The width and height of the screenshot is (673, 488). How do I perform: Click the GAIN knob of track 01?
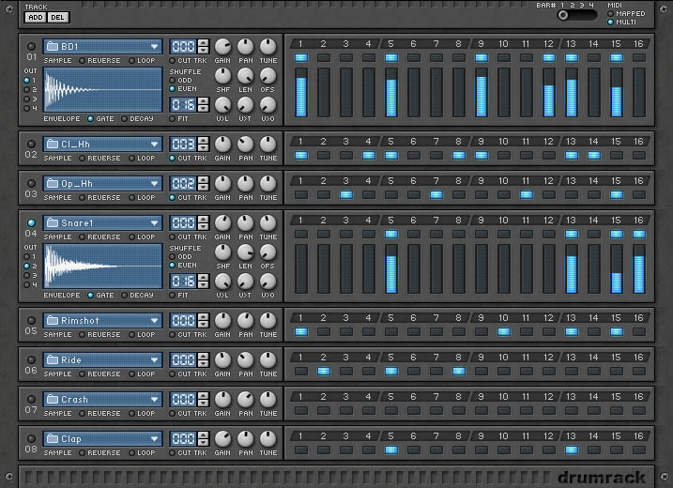tap(222, 46)
